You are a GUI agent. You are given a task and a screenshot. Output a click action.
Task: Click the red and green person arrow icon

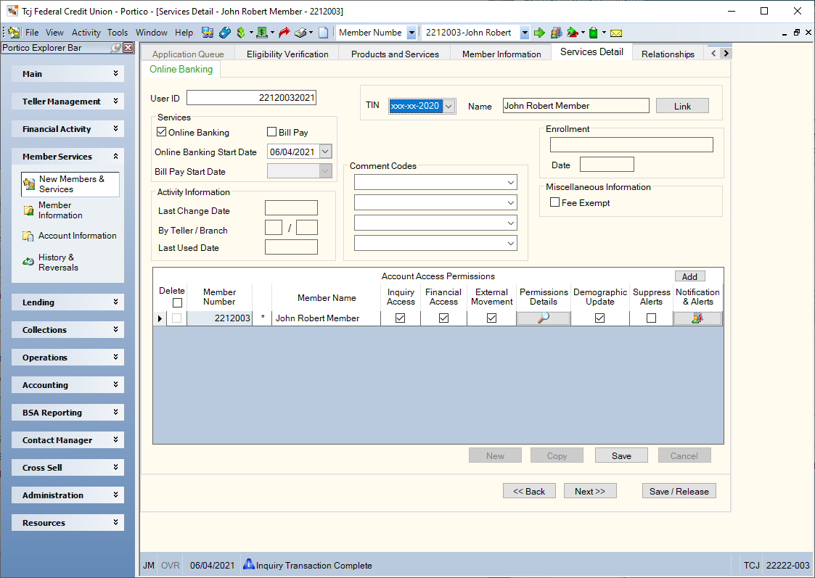point(573,33)
